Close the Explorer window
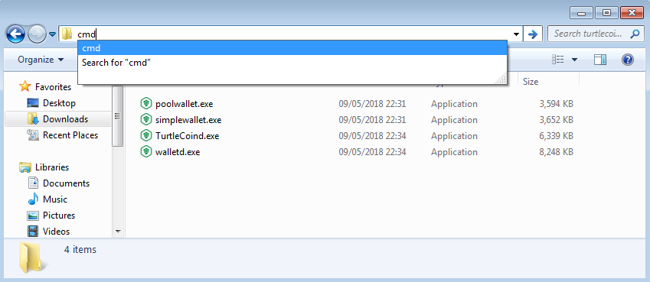 (632, 13)
